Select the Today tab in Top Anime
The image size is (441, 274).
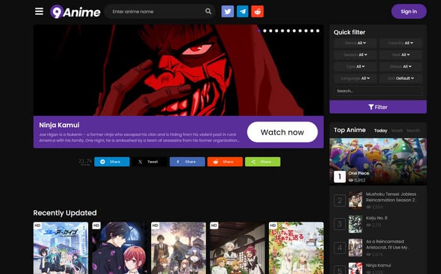click(381, 130)
